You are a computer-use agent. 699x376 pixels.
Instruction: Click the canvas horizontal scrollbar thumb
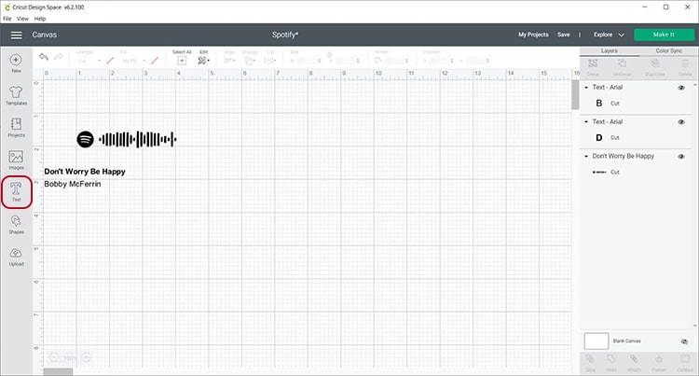(x=58, y=371)
